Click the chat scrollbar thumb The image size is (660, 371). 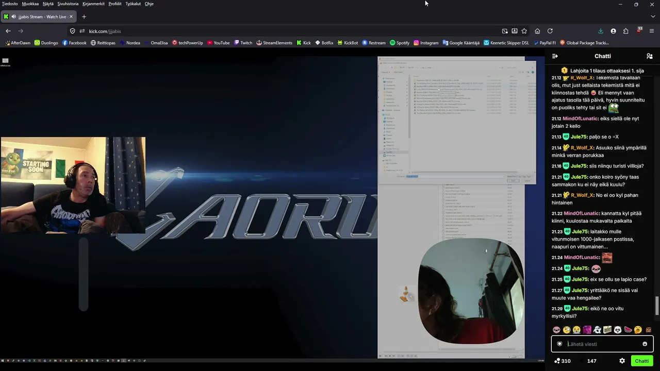coord(656,306)
